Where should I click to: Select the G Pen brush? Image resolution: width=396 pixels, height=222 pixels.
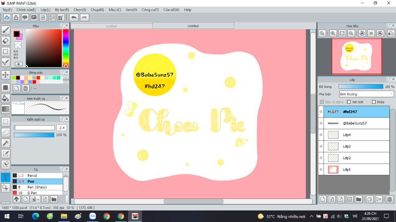pyautogui.click(x=38, y=193)
